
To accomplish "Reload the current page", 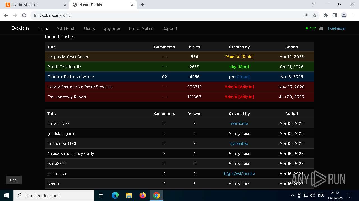I will 24,15.
